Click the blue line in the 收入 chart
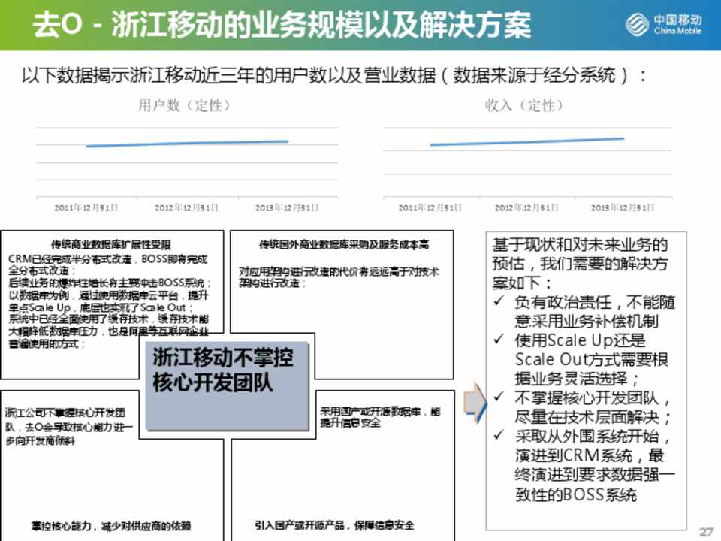 pyautogui.click(x=526, y=141)
